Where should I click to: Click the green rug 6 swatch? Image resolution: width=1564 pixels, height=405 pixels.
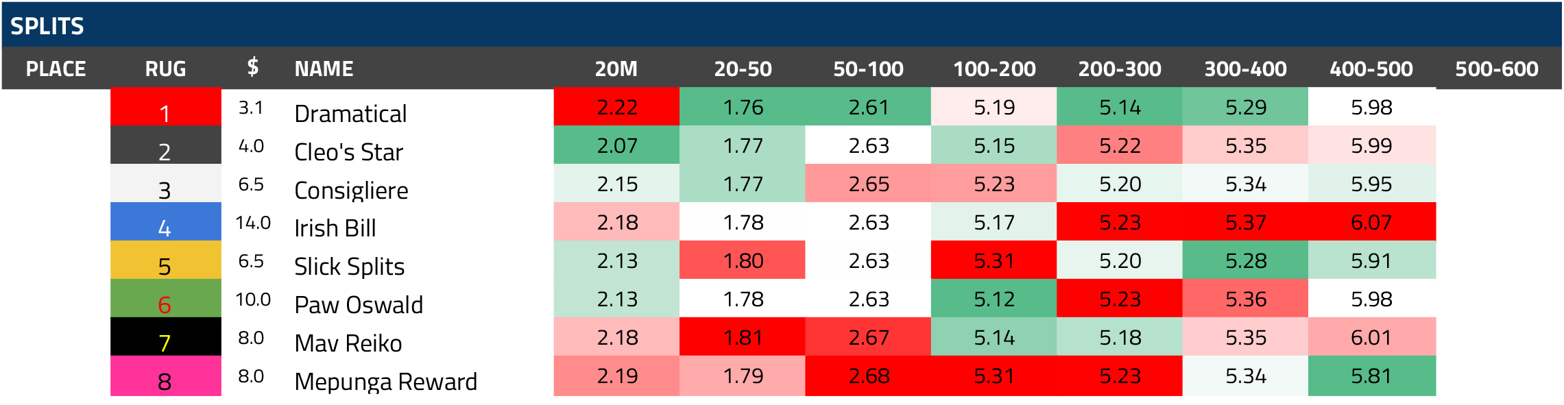coord(165,299)
